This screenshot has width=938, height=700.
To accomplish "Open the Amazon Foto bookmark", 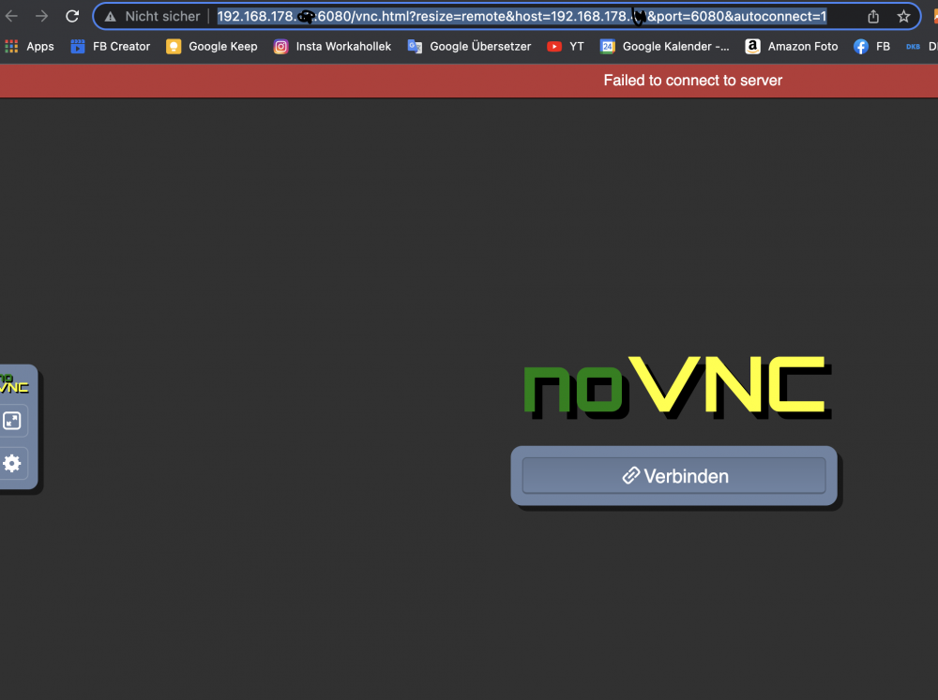I will tap(792, 46).
